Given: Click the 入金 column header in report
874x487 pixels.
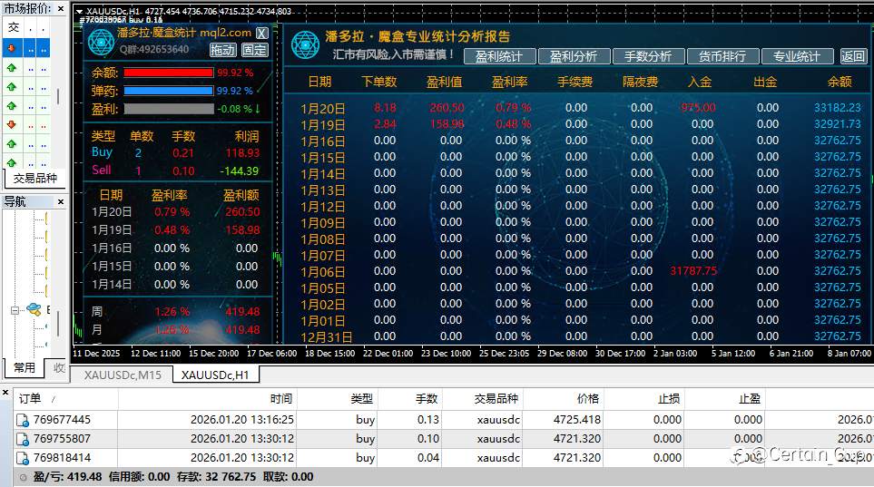Looking at the screenshot, I should (x=700, y=83).
